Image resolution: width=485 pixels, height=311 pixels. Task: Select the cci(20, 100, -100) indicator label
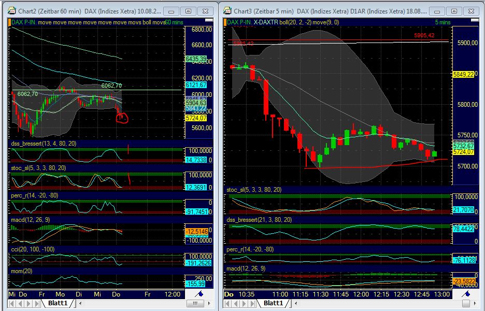pos(33,249)
